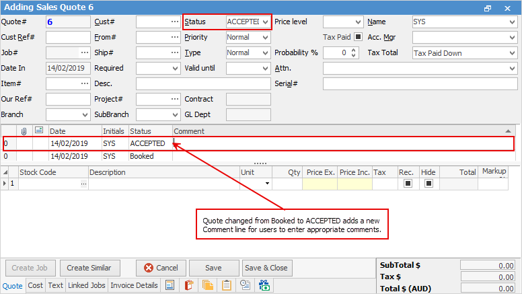Click the paperclip attachment column header

[x=24, y=131]
